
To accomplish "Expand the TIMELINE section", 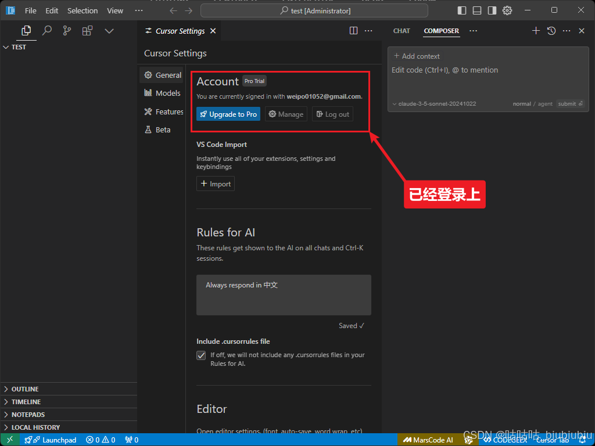I will (69, 402).
